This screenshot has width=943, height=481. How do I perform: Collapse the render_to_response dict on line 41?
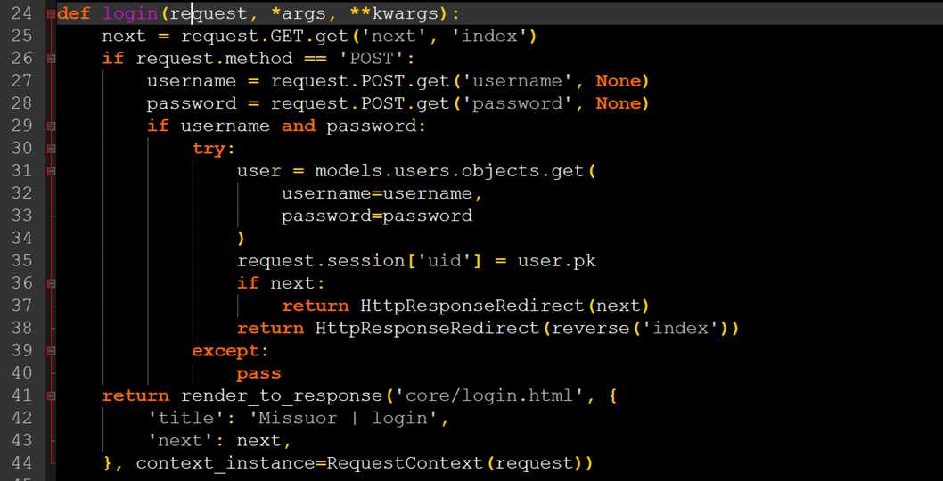point(51,395)
